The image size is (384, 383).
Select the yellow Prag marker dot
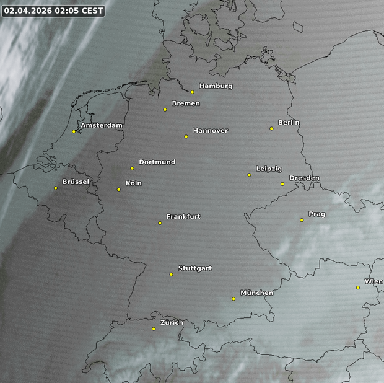(x=302, y=220)
